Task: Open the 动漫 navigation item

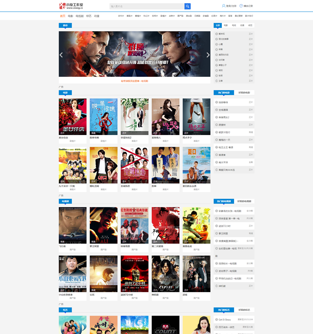Action: pos(97,16)
